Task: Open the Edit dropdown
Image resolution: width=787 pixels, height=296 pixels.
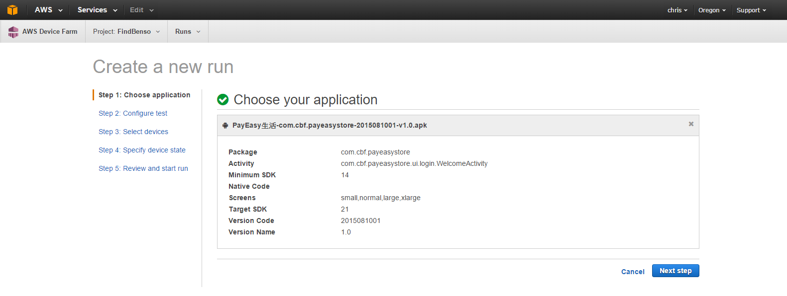Action: coord(142,10)
